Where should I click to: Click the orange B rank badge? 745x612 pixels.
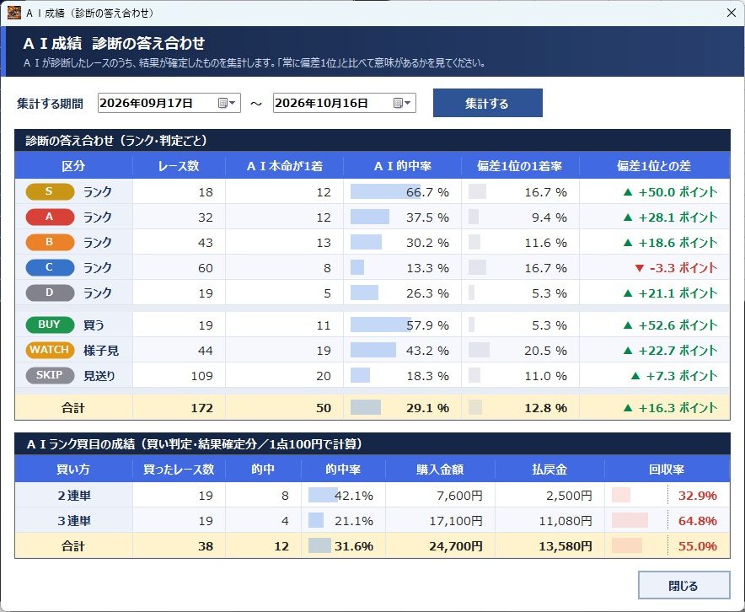50,242
